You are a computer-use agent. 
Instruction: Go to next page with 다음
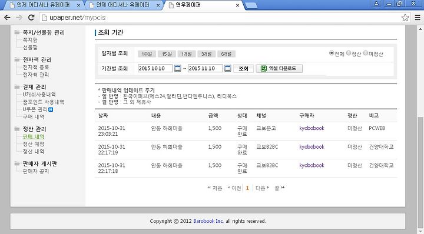pyautogui.click(x=262, y=188)
